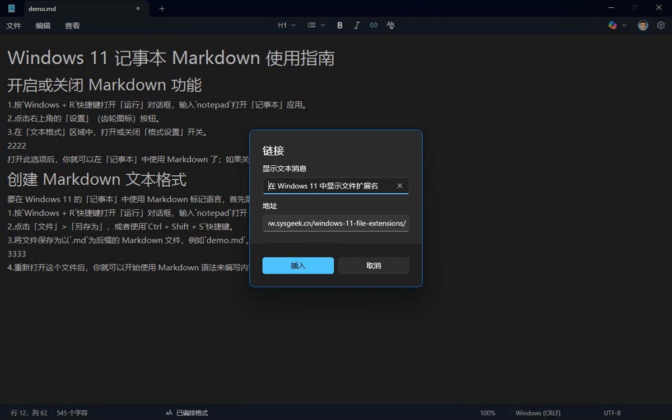Expand the Copilot dropdown chevron
The height and width of the screenshot is (420, 672).
click(x=624, y=26)
